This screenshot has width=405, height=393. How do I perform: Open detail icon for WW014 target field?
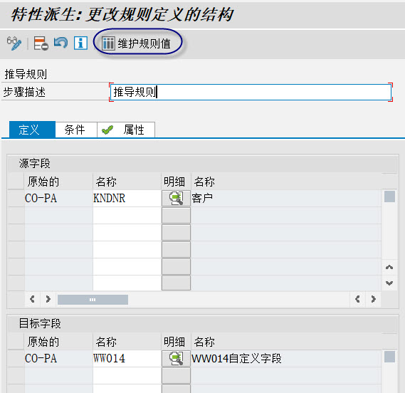176,358
